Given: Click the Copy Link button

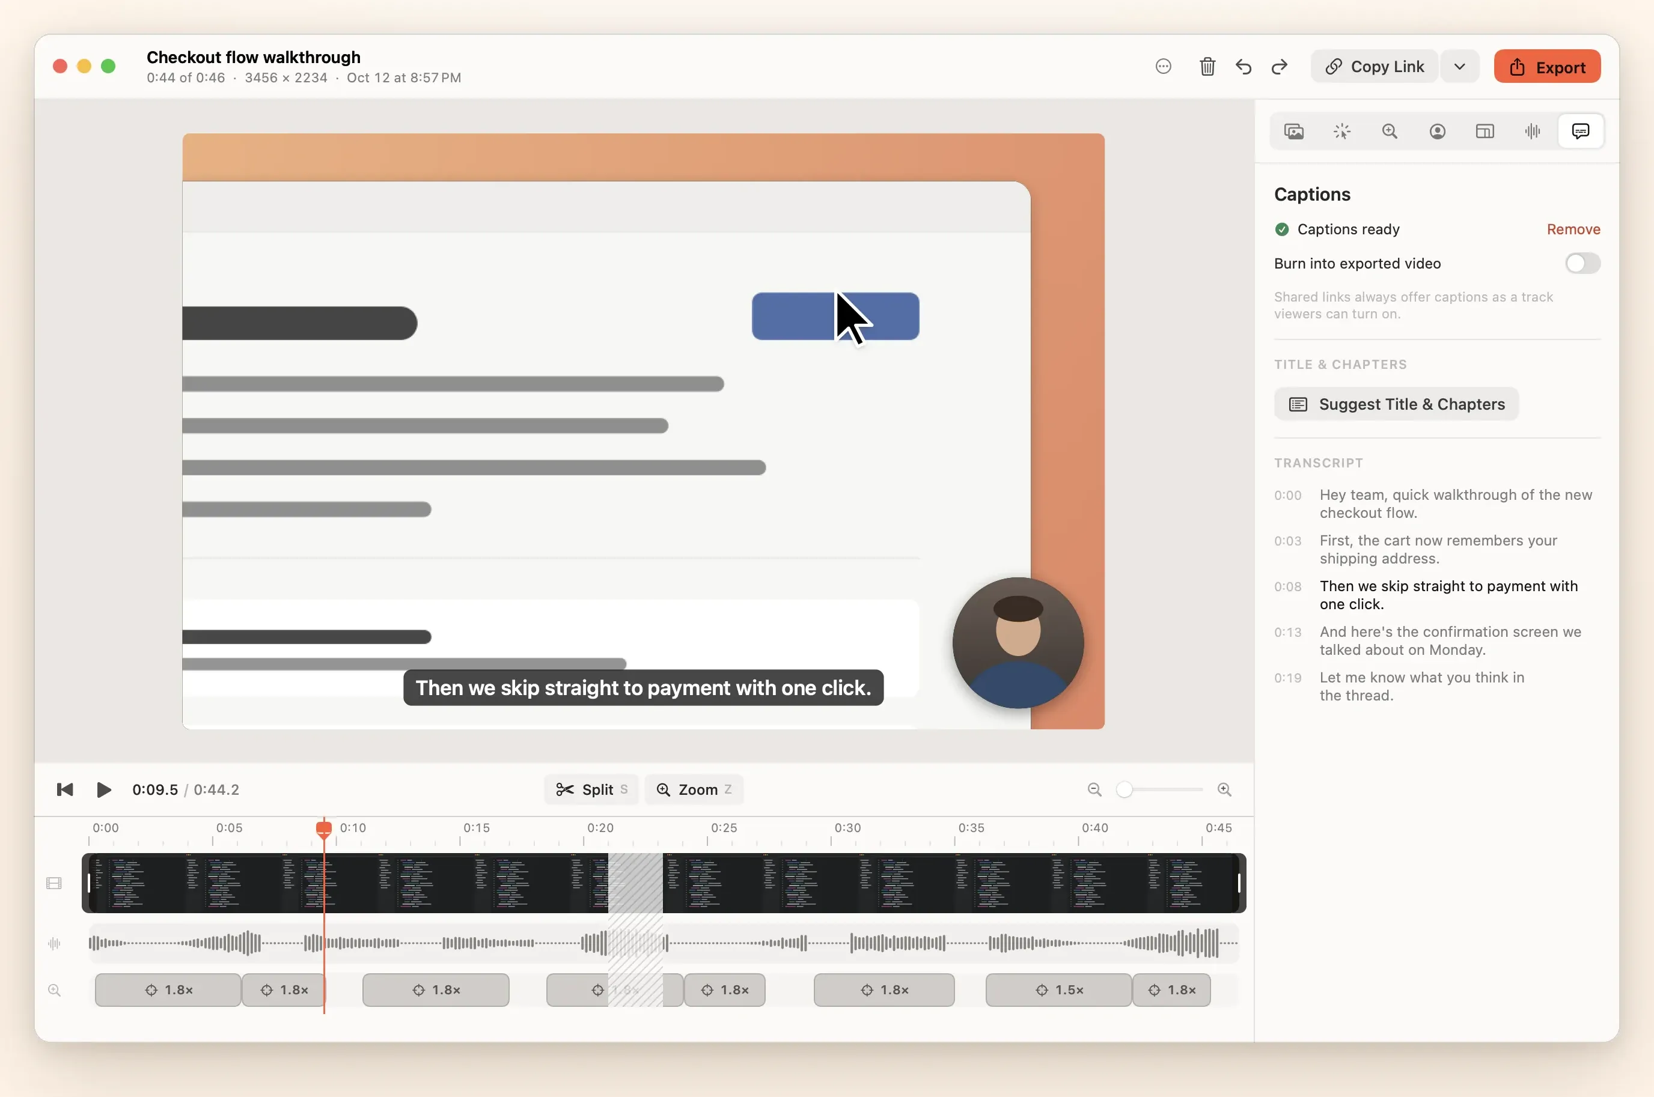Looking at the screenshot, I should (x=1375, y=67).
